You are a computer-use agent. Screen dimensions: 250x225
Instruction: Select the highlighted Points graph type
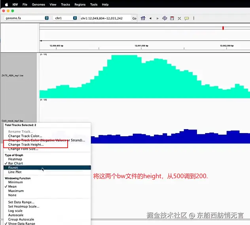(x=47, y=168)
